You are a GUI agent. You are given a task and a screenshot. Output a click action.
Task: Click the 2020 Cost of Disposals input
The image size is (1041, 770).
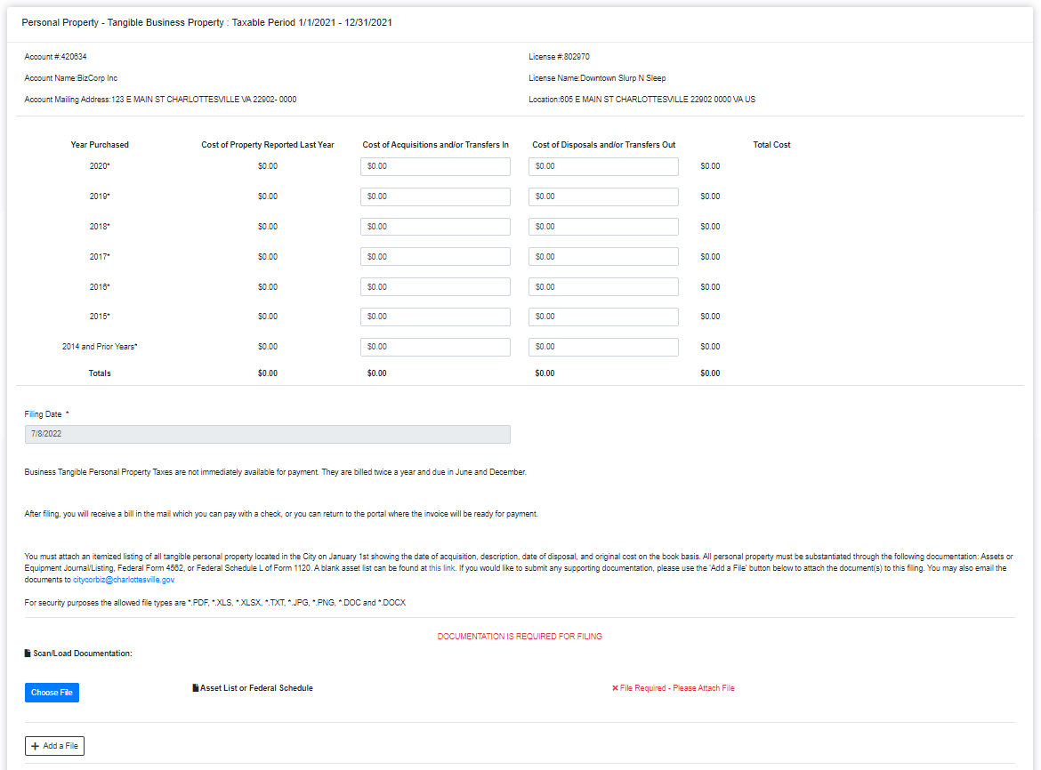(603, 166)
